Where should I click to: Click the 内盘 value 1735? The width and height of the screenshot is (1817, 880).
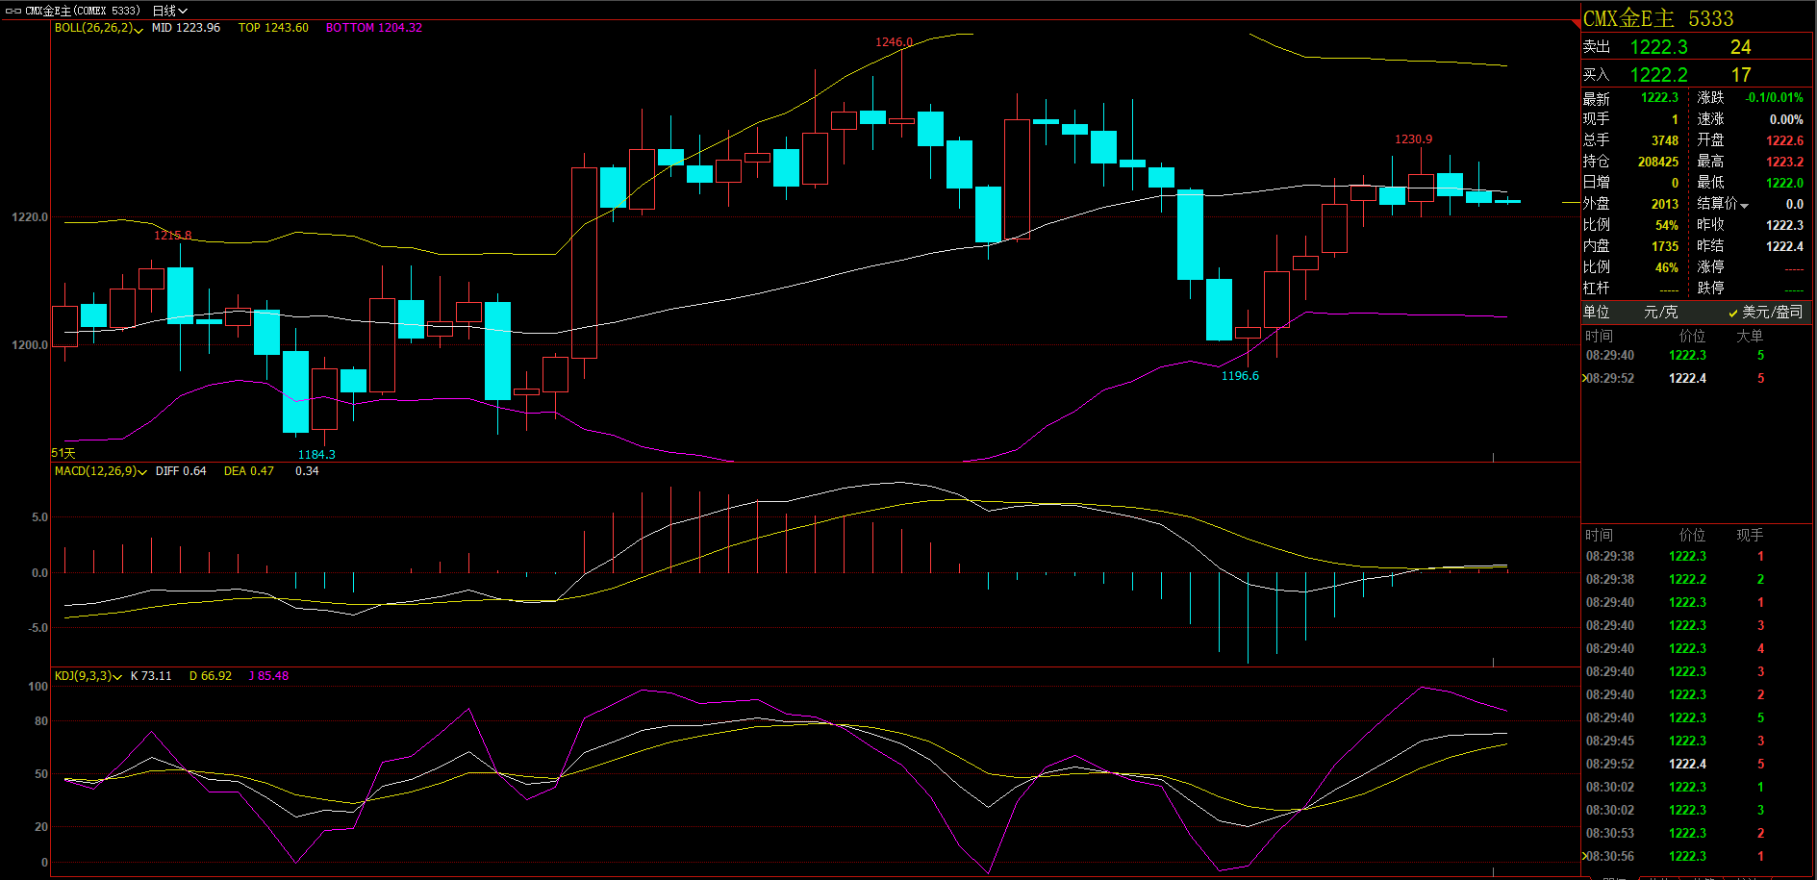[1664, 246]
